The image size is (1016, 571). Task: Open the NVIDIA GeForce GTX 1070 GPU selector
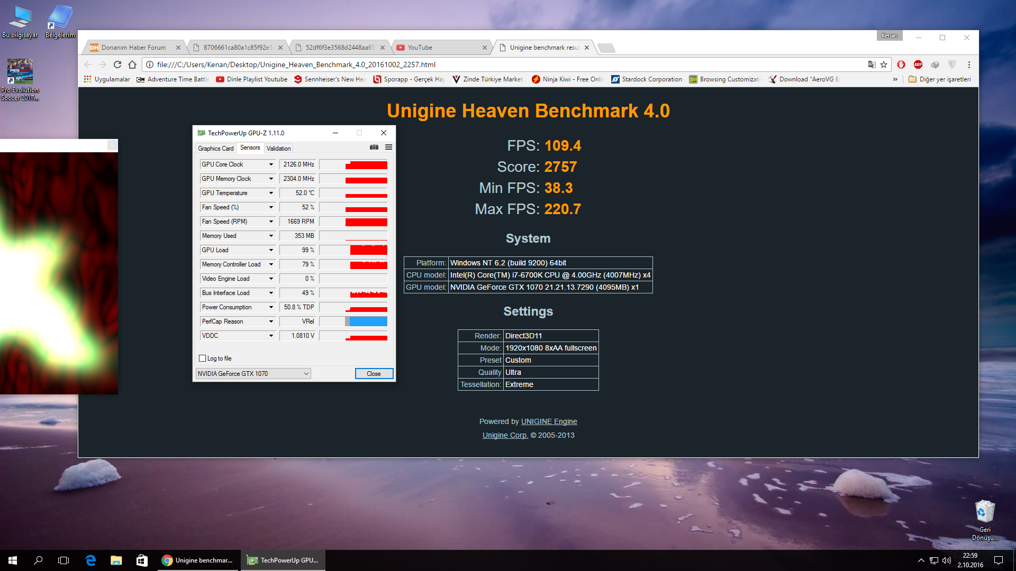click(253, 374)
